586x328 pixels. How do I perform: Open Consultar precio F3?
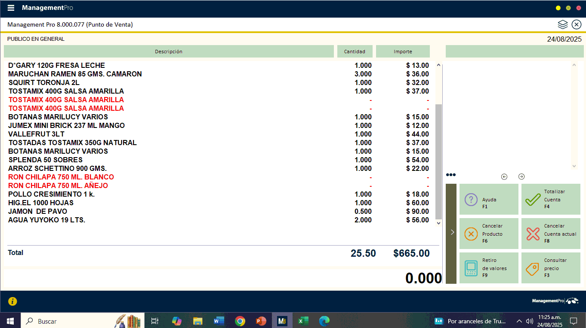(551, 268)
